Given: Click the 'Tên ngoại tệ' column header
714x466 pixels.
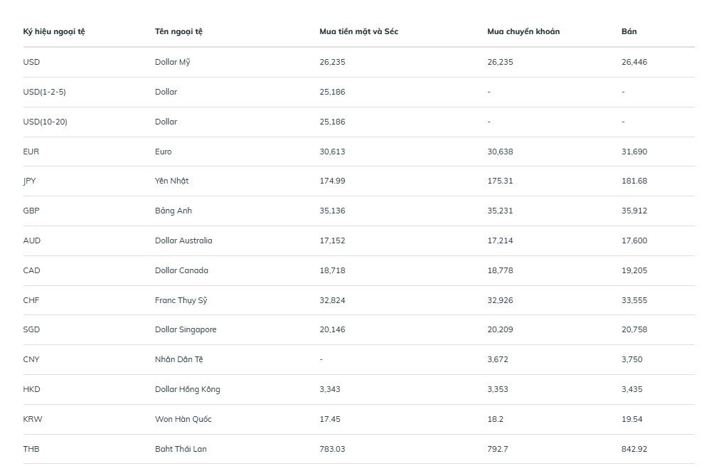Looking at the screenshot, I should [x=178, y=32].
